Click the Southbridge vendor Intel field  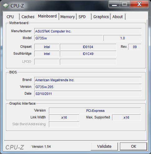tap(47, 54)
